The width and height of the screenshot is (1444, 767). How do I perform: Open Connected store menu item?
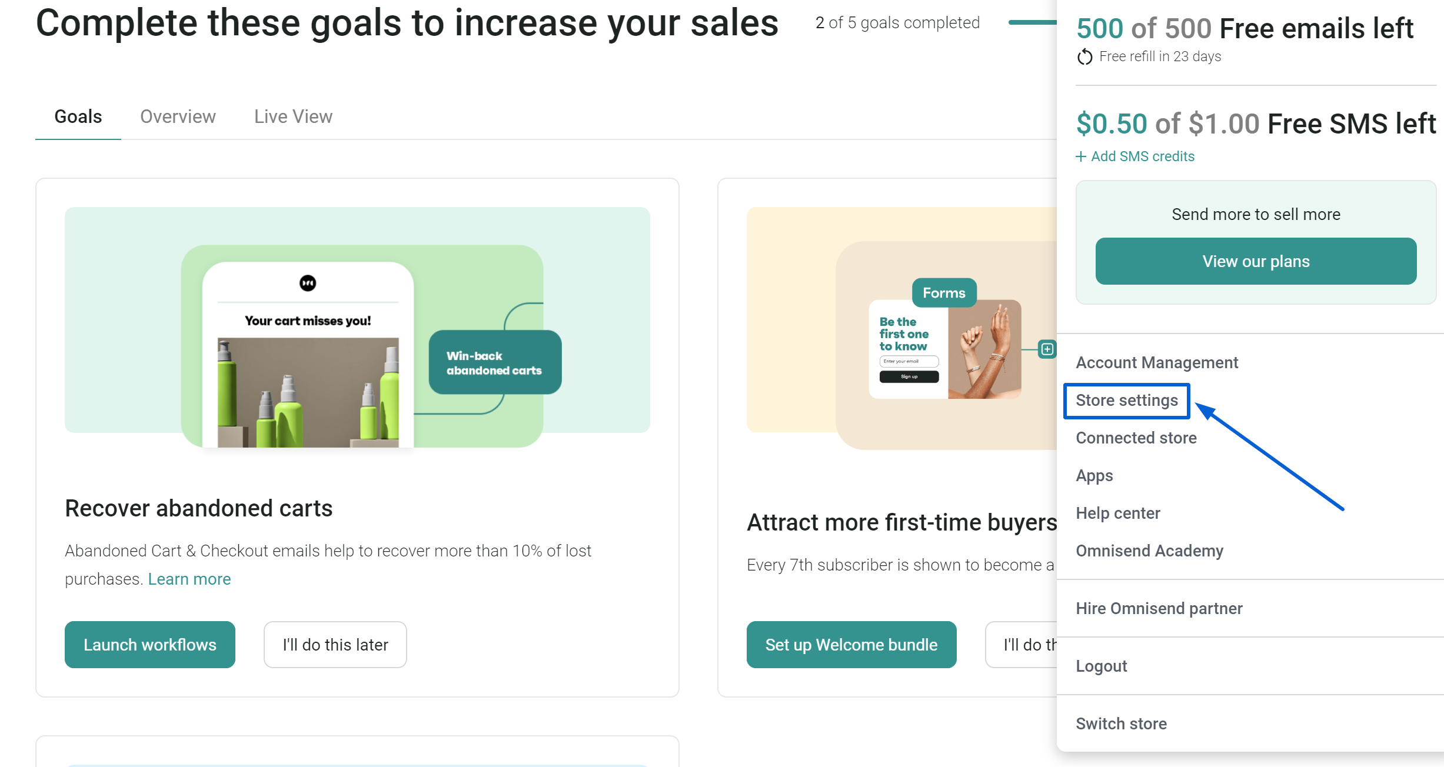1136,438
